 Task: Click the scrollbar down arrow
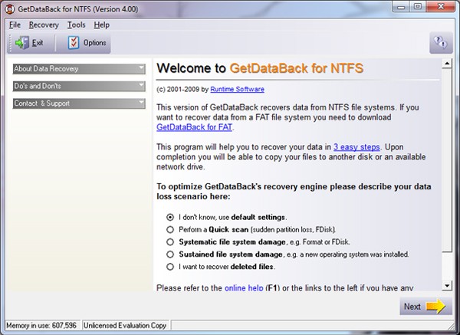tap(446, 285)
